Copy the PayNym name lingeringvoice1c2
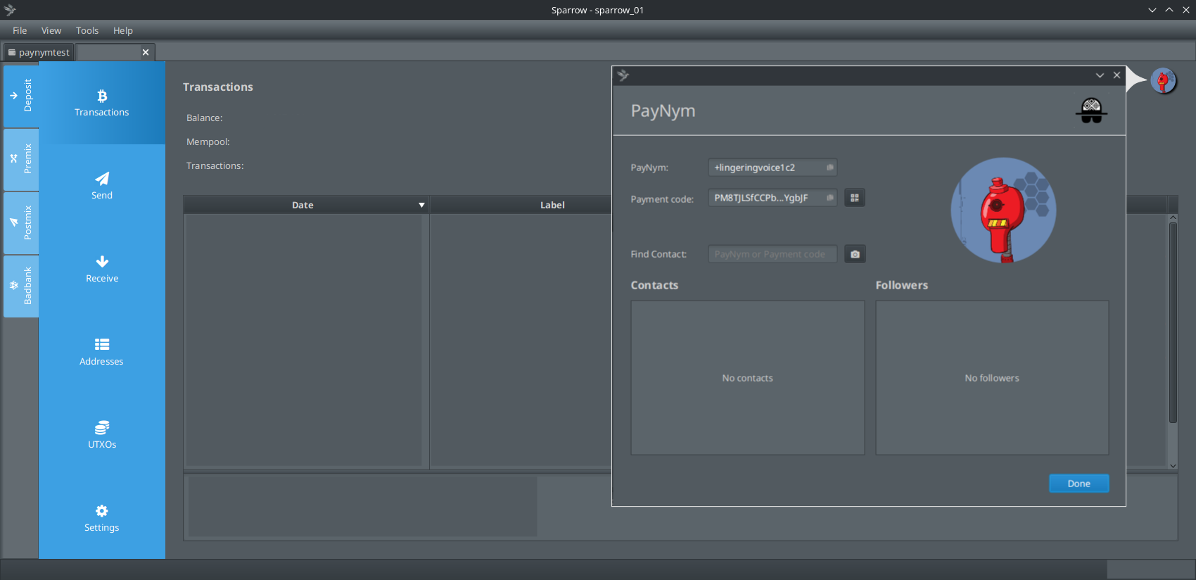 pos(830,168)
